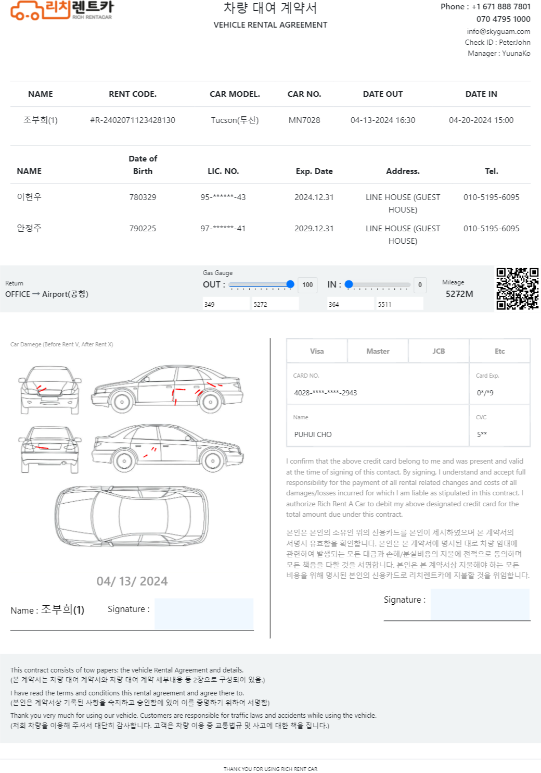Click the rent code #R-2402071123428130

coord(133,120)
